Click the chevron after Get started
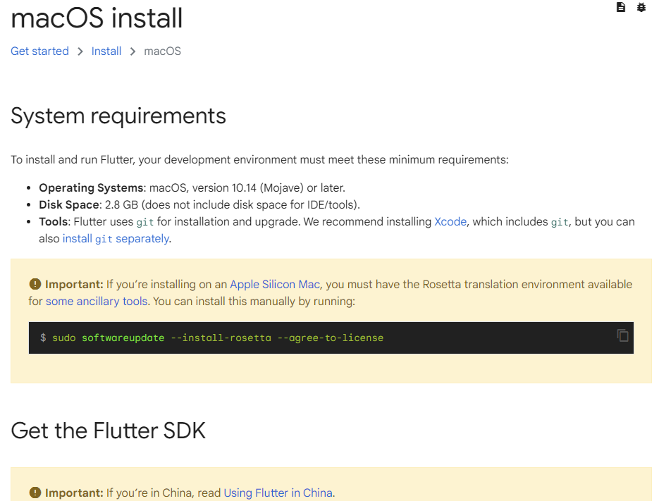The image size is (659, 501). click(80, 51)
